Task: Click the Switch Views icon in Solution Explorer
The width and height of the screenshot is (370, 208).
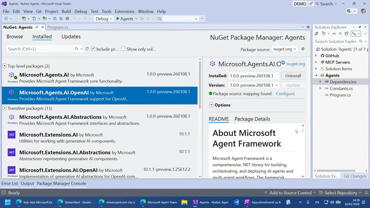Action: coord(316,34)
